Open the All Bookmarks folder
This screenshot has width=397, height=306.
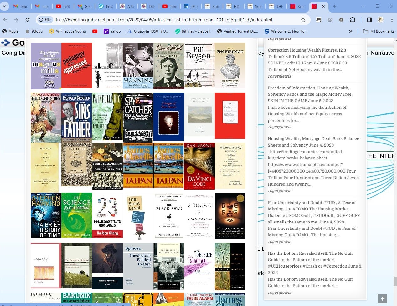379,31
